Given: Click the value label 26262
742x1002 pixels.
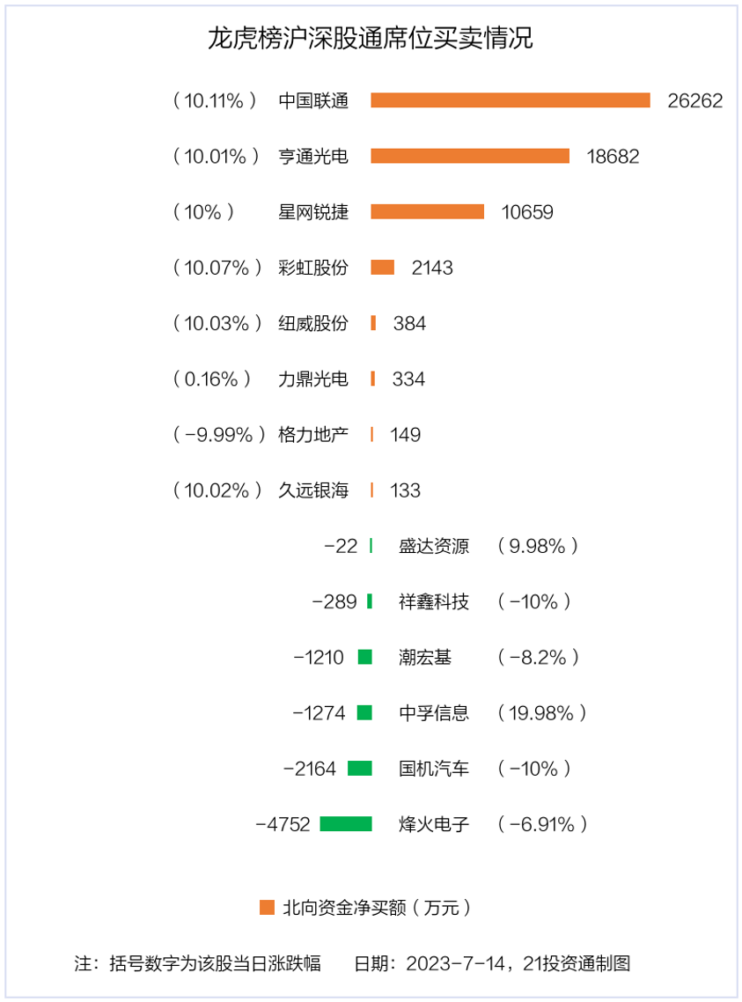Looking at the screenshot, I should pyautogui.click(x=694, y=101).
